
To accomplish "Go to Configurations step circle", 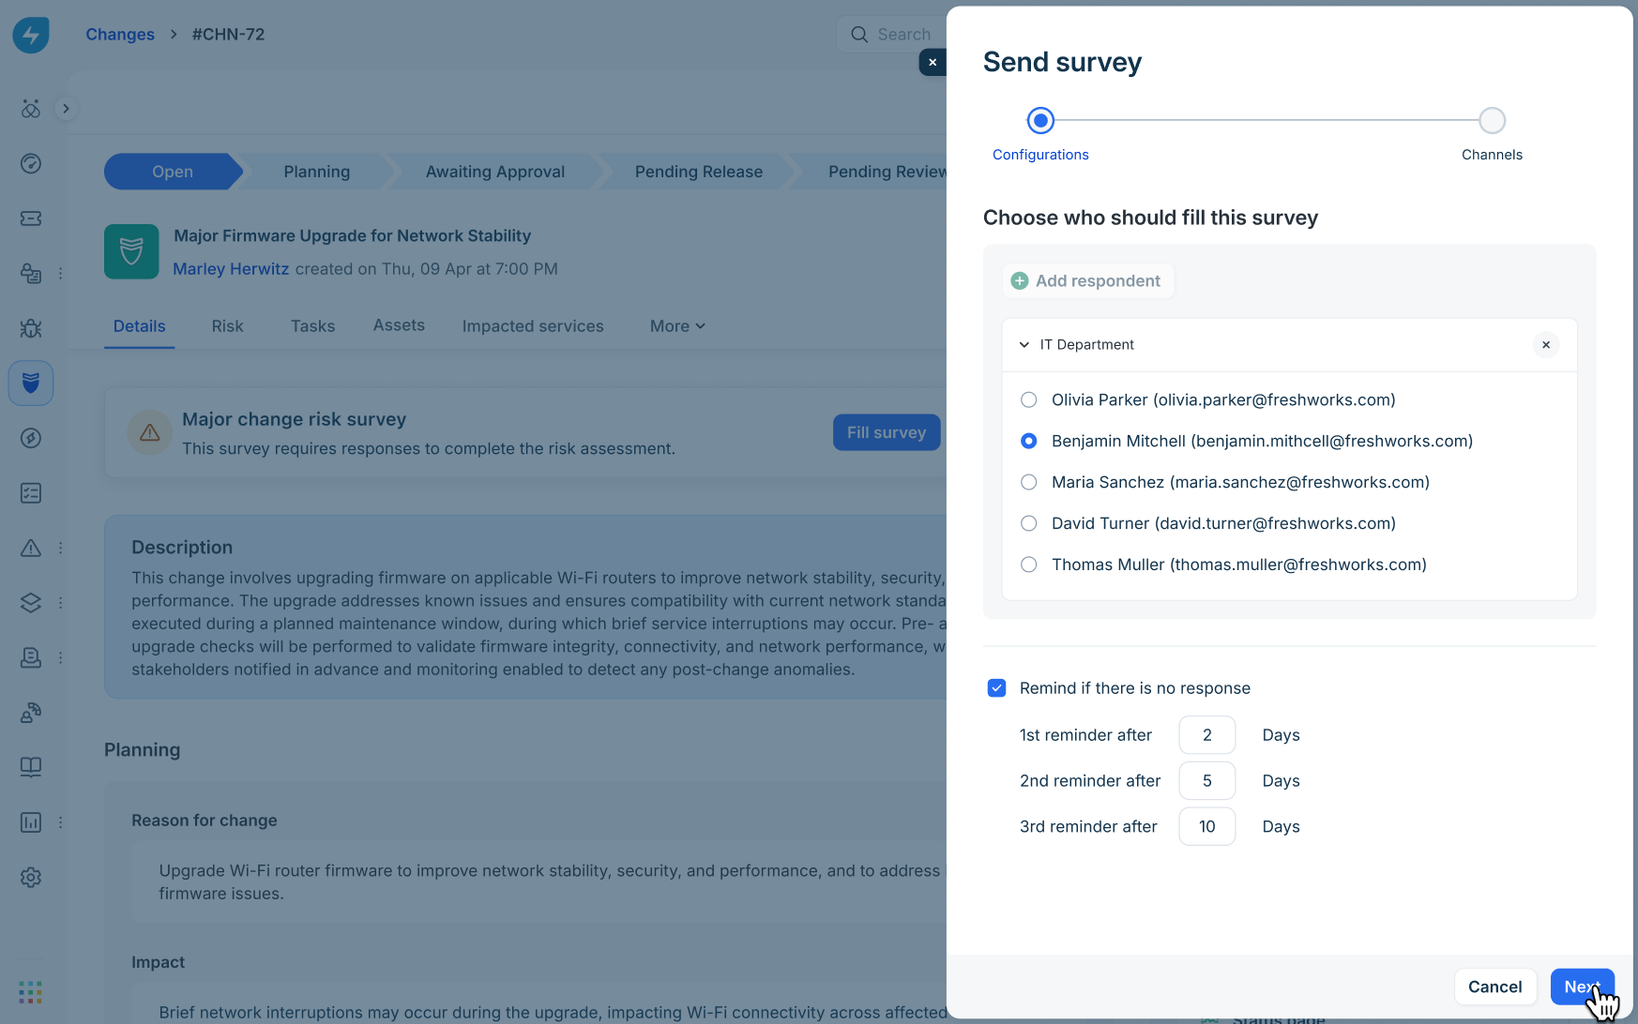I will tap(1040, 121).
